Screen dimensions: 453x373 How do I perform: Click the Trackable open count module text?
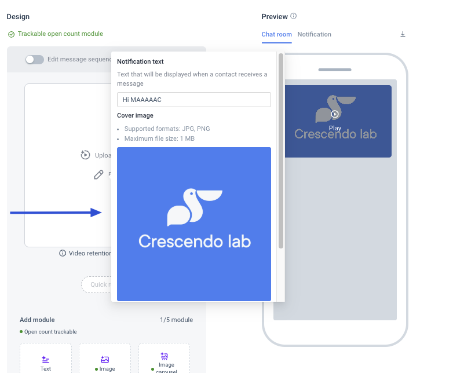tap(60, 34)
